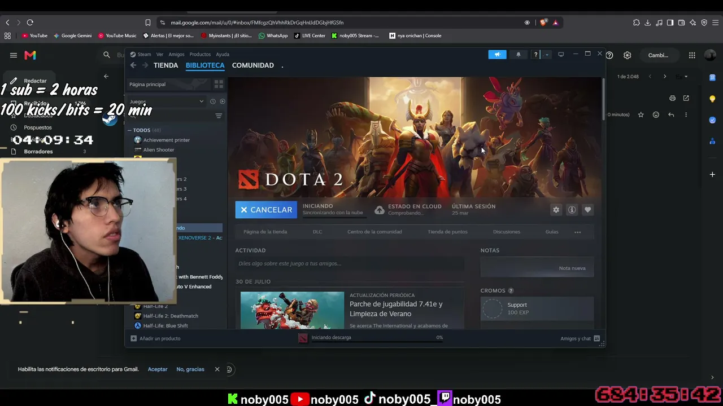Click the Dota 2 download icon
The width and height of the screenshot is (723, 406).
303,338
